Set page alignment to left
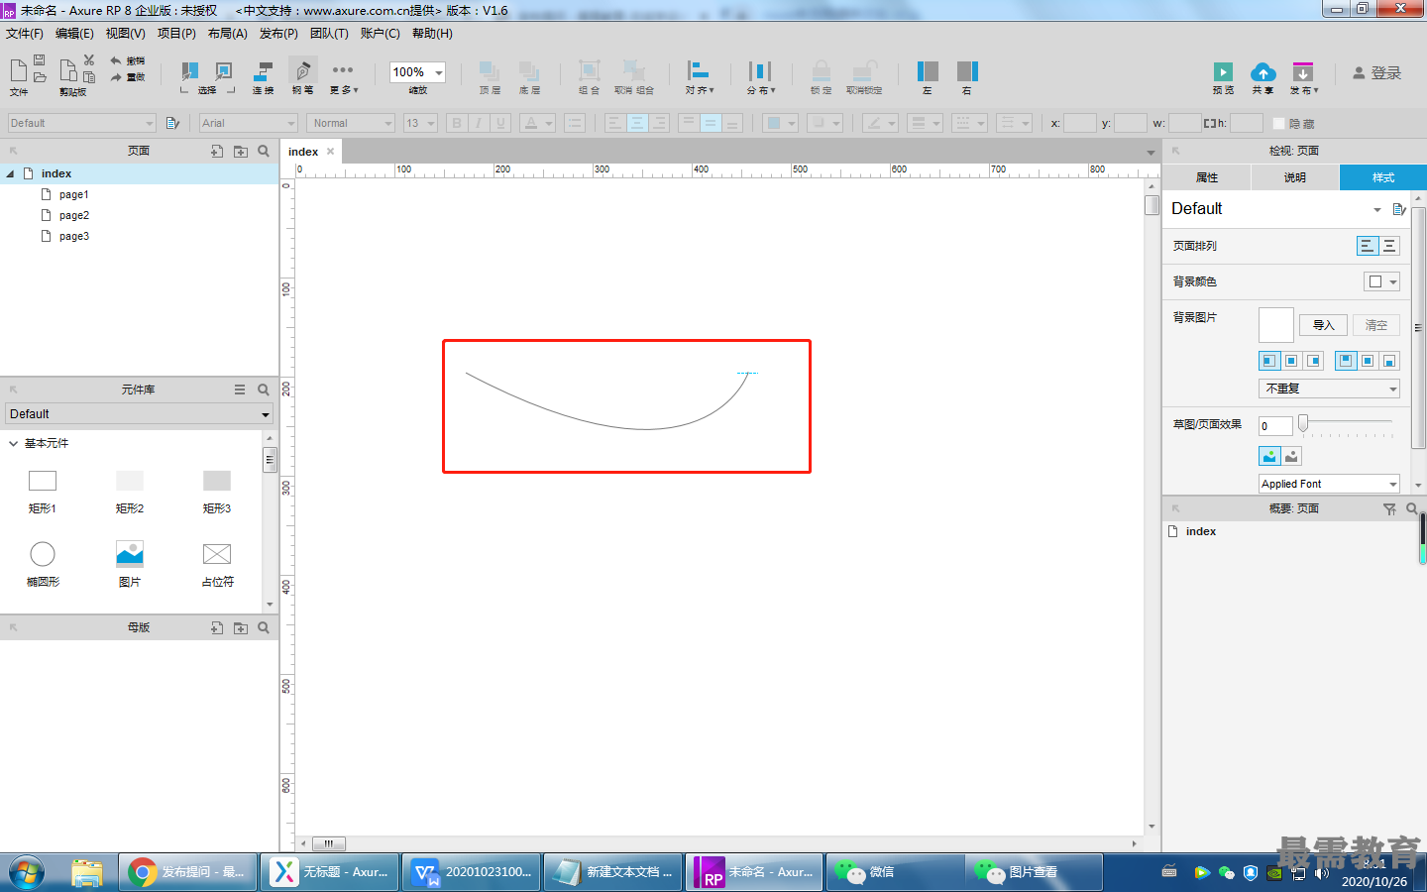This screenshot has width=1427, height=892. 1368,246
